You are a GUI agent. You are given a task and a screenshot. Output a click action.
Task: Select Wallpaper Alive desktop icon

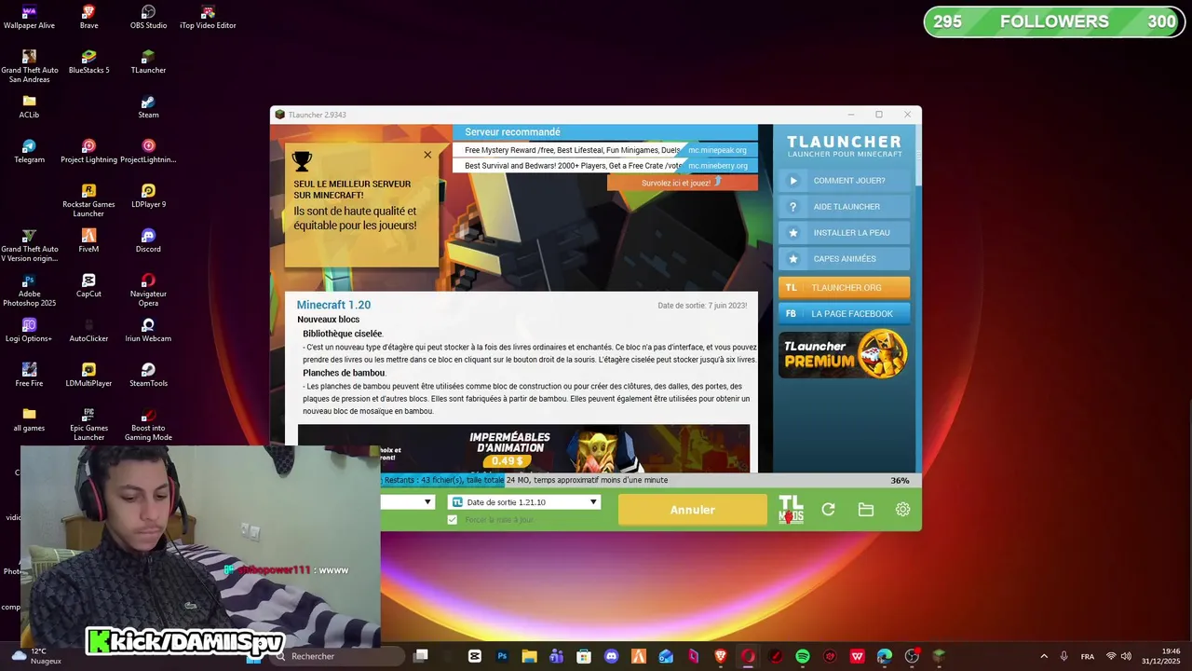29,16
